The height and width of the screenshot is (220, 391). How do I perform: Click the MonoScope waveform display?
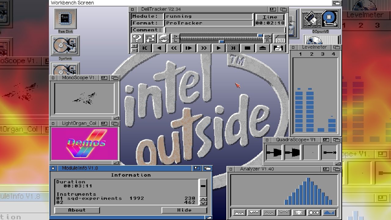[85, 98]
